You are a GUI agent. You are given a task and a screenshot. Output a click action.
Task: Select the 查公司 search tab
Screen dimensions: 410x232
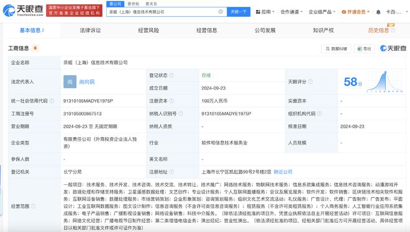115,4
